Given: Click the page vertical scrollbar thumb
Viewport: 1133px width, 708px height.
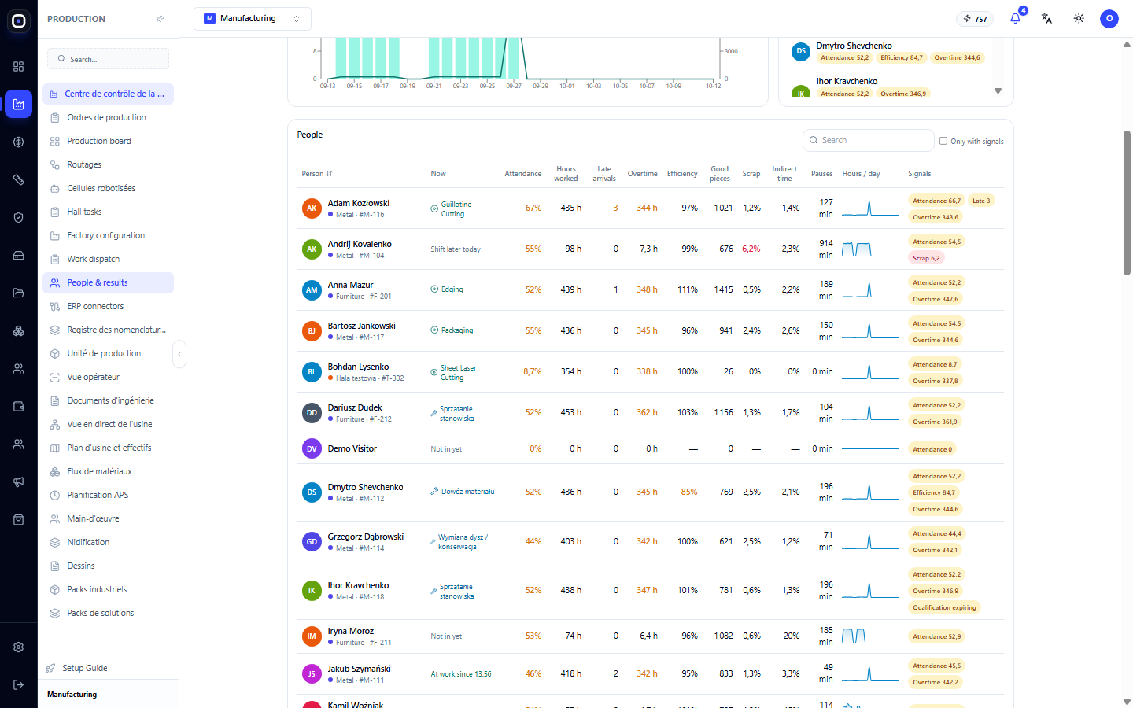Looking at the screenshot, I should tap(1127, 203).
